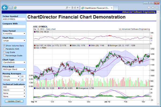
Task: Open the favorites star icon
Action: (153, 8)
